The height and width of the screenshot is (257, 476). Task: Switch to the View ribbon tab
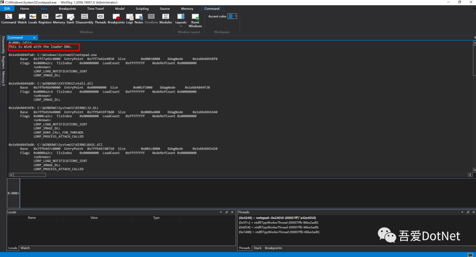coord(44,8)
